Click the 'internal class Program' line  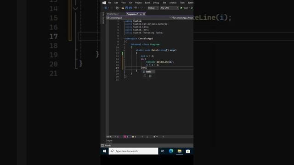145,44
